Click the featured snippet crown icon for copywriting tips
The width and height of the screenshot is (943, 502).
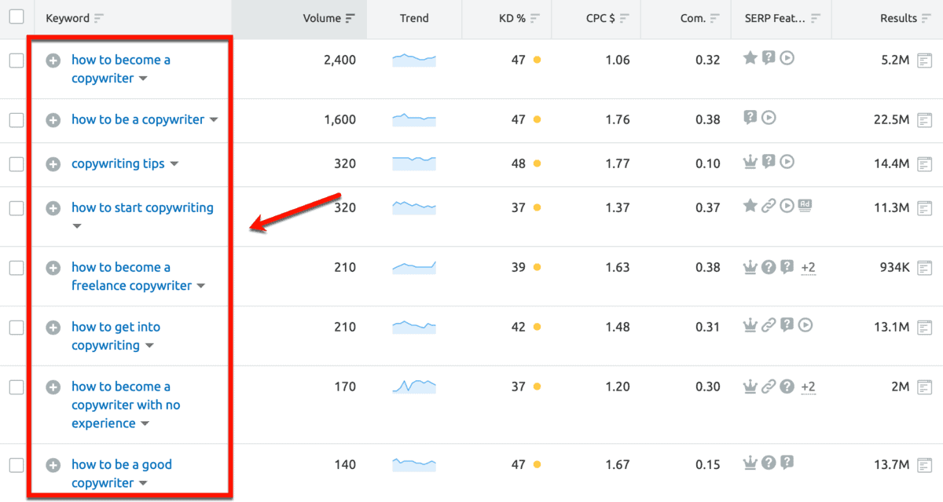coord(750,162)
